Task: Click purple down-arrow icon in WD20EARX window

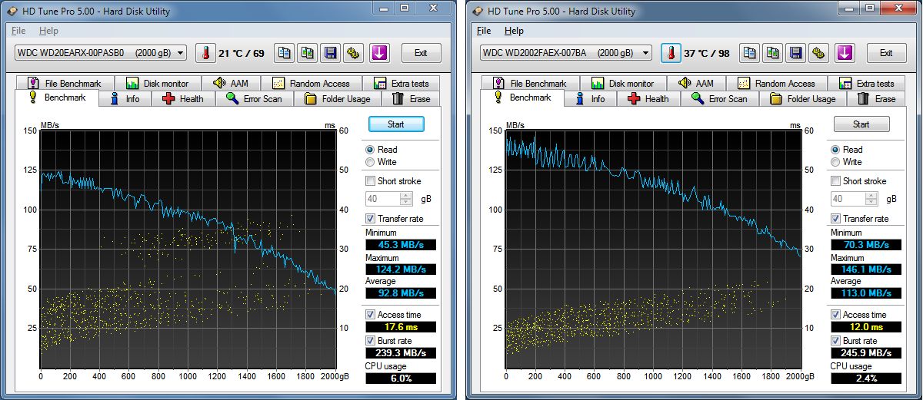Action: pyautogui.click(x=380, y=53)
